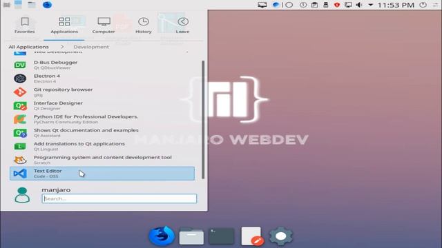Switch to the Applications tab

point(64,25)
